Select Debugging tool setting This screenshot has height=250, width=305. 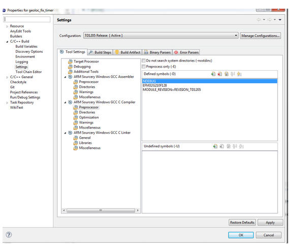click(82, 67)
